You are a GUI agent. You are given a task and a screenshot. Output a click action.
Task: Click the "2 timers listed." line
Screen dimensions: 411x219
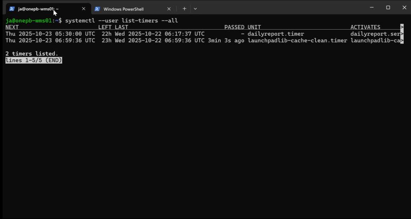click(x=32, y=54)
